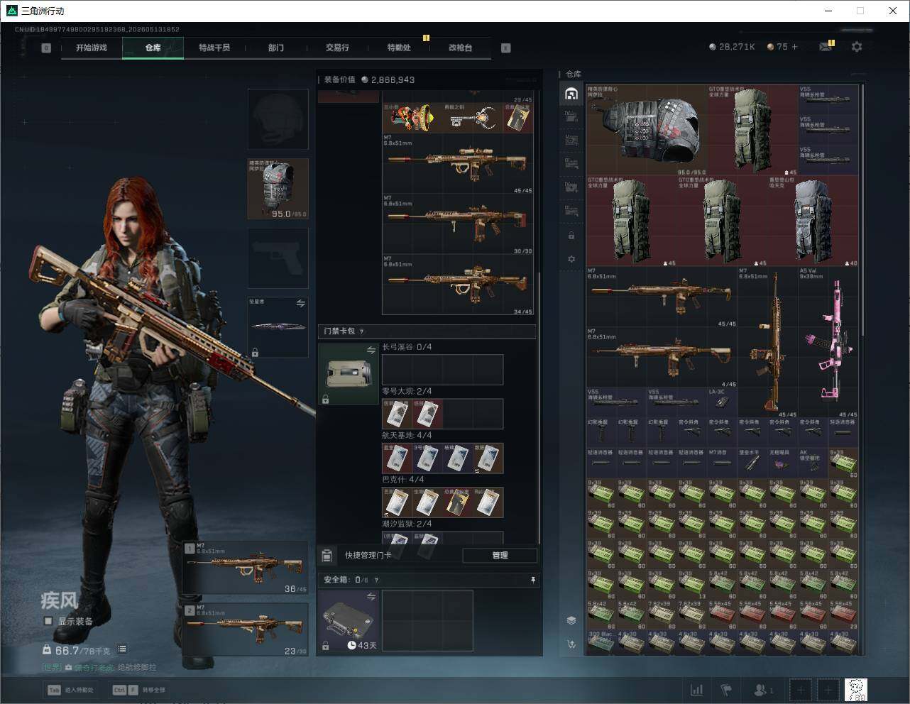Click the 快捷管理门卡 clipboard icon

(327, 555)
